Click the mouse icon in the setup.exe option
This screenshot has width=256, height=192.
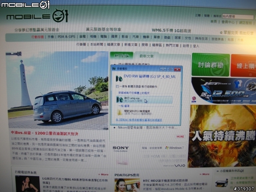(x=120, y=100)
